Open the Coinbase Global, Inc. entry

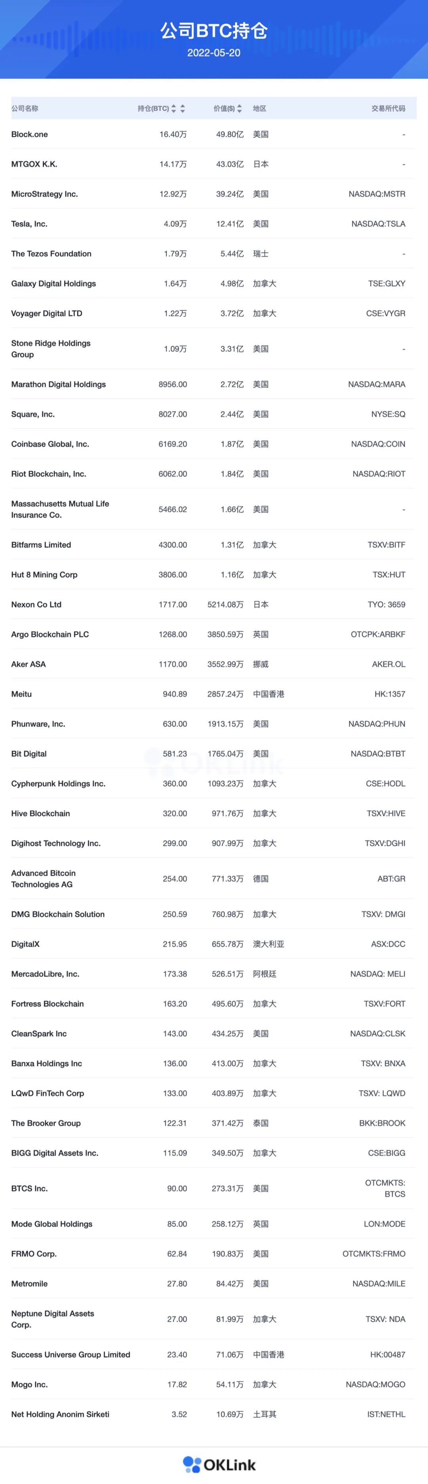pyautogui.click(x=50, y=444)
